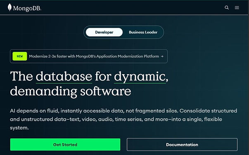Click the MongoDB wordmark text
Image resolution: width=249 pixels, height=155 pixels.
[x=27, y=8]
